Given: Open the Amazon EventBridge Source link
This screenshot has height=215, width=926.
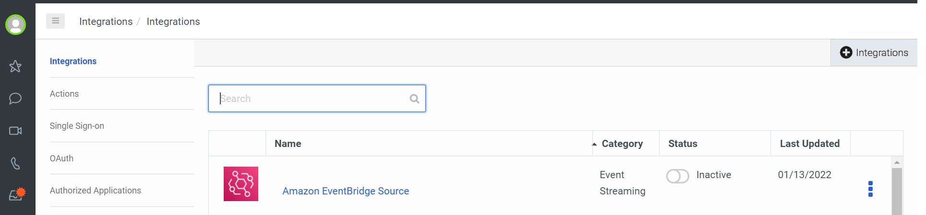Looking at the screenshot, I should coord(346,191).
